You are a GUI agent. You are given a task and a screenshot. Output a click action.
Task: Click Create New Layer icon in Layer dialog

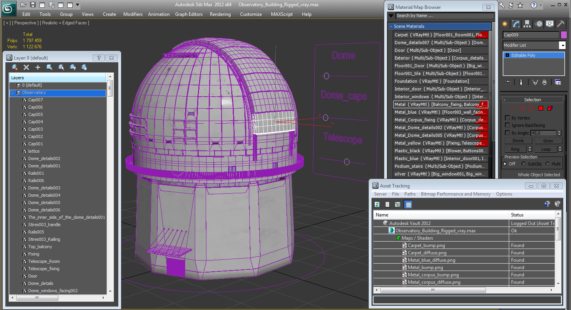point(15,67)
